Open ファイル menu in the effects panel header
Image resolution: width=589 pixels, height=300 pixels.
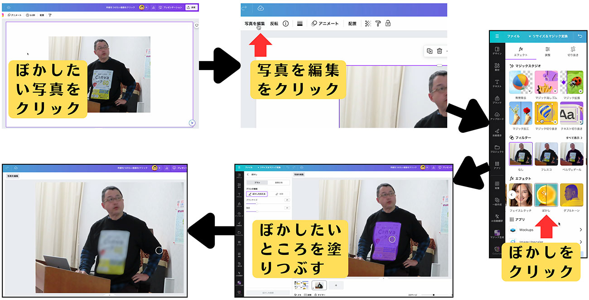(x=513, y=36)
